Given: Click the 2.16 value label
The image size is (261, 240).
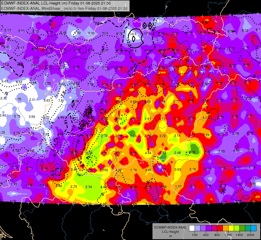Looking at the screenshot, I should point(192,169).
